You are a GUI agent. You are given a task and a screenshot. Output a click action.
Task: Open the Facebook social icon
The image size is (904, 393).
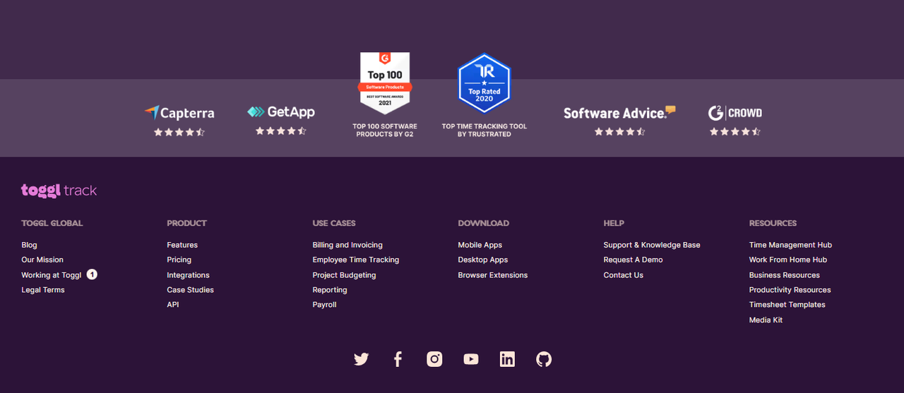coord(398,359)
